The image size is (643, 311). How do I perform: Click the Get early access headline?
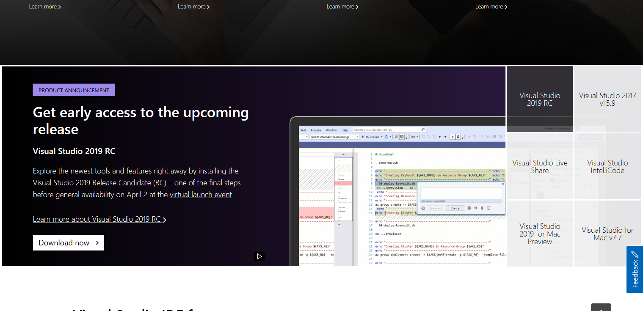[x=141, y=121]
